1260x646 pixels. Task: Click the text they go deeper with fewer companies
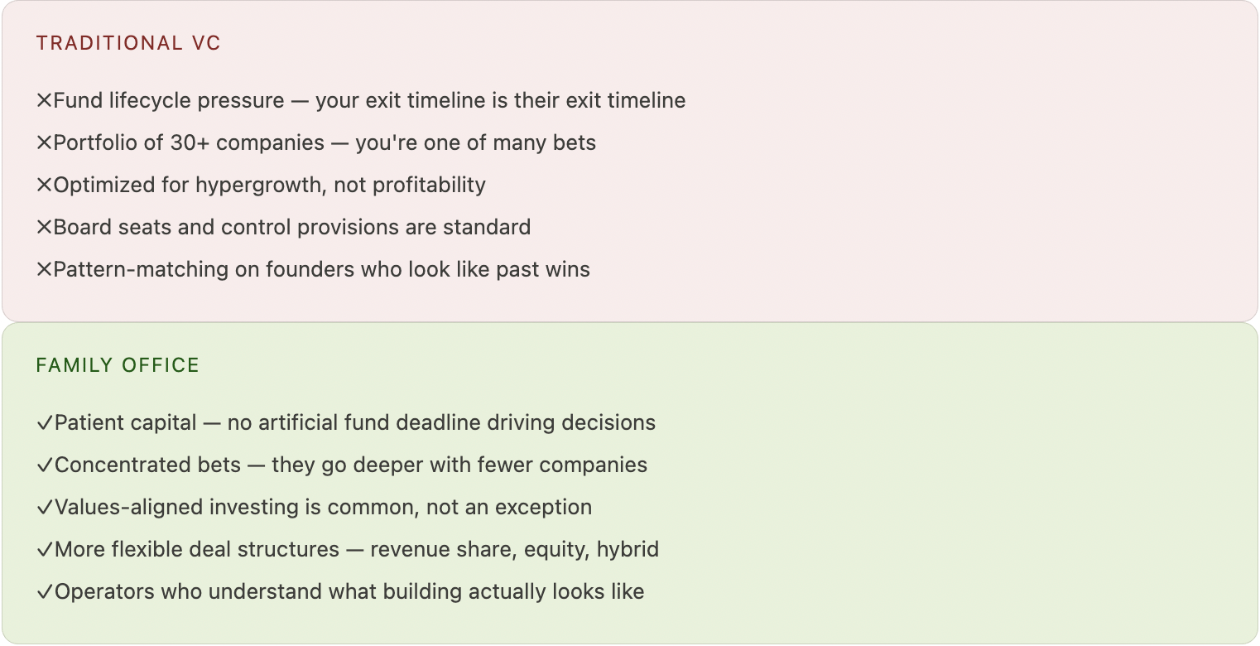pos(459,465)
